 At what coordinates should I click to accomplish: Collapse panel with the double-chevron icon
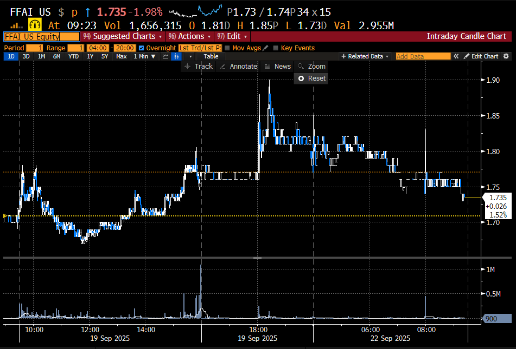click(456, 56)
